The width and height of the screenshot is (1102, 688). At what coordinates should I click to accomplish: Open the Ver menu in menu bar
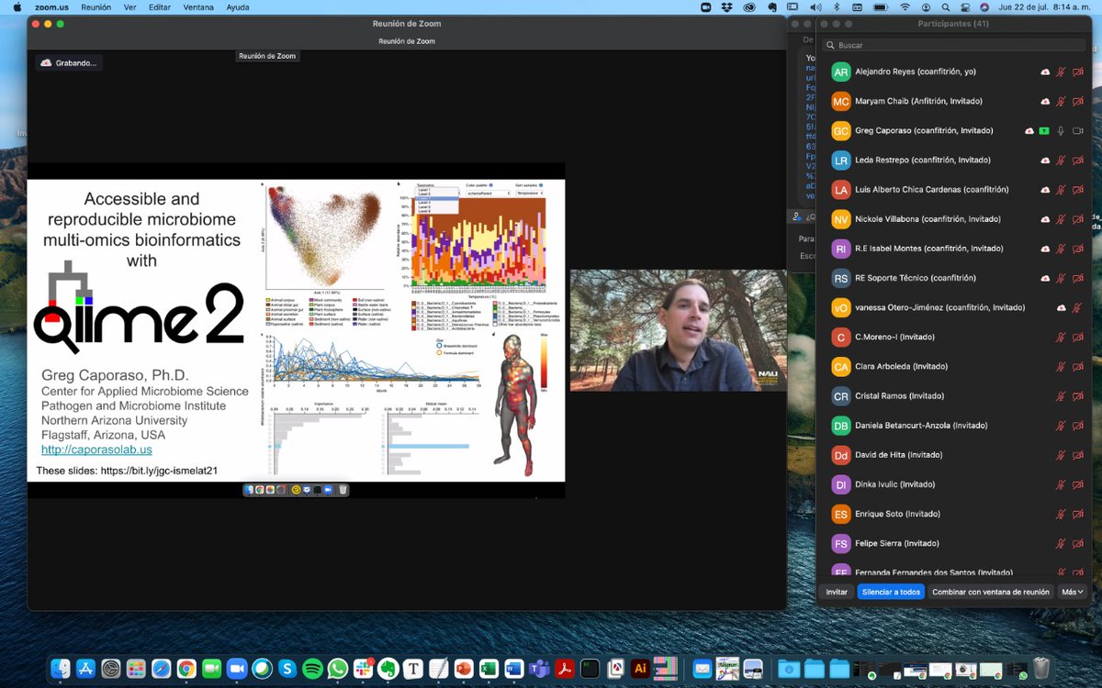[130, 6]
